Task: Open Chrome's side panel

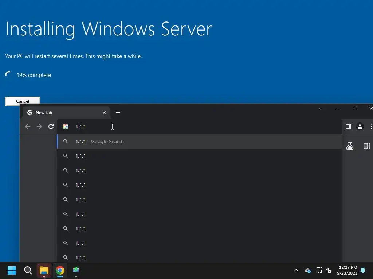Action: tap(348, 126)
